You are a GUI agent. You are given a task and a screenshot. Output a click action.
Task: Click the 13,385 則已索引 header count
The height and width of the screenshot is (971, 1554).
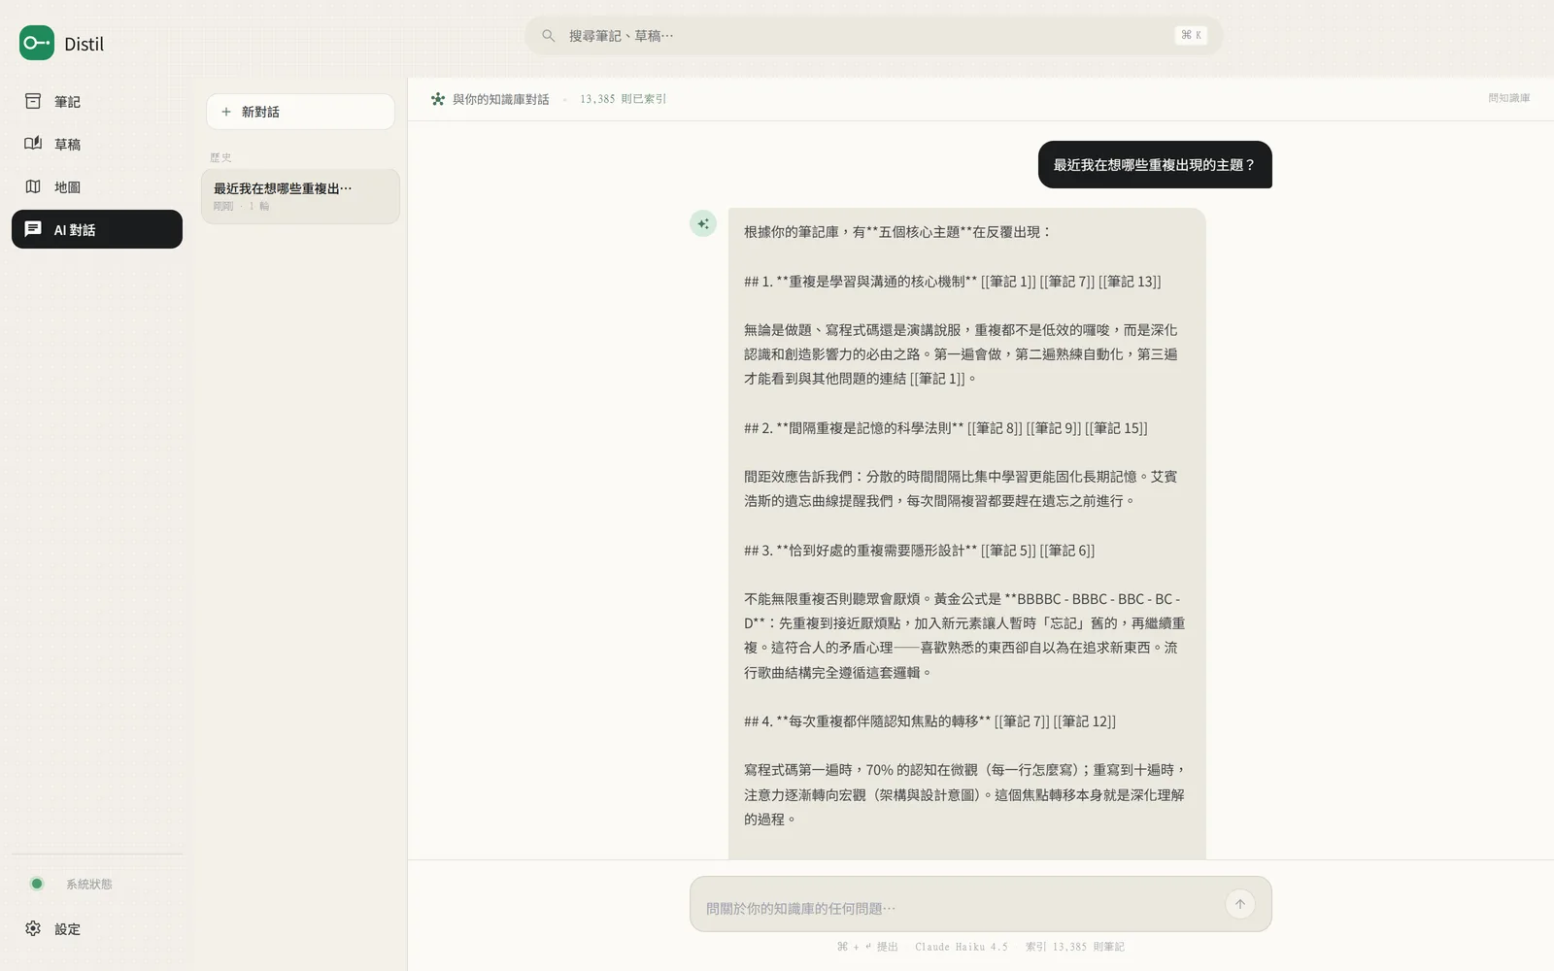click(x=624, y=99)
